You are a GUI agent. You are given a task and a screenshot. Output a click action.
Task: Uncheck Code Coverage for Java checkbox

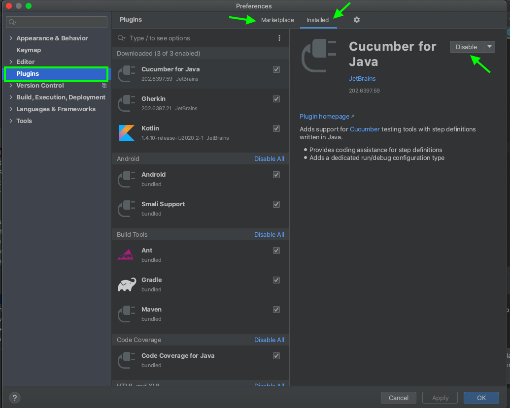click(x=276, y=356)
